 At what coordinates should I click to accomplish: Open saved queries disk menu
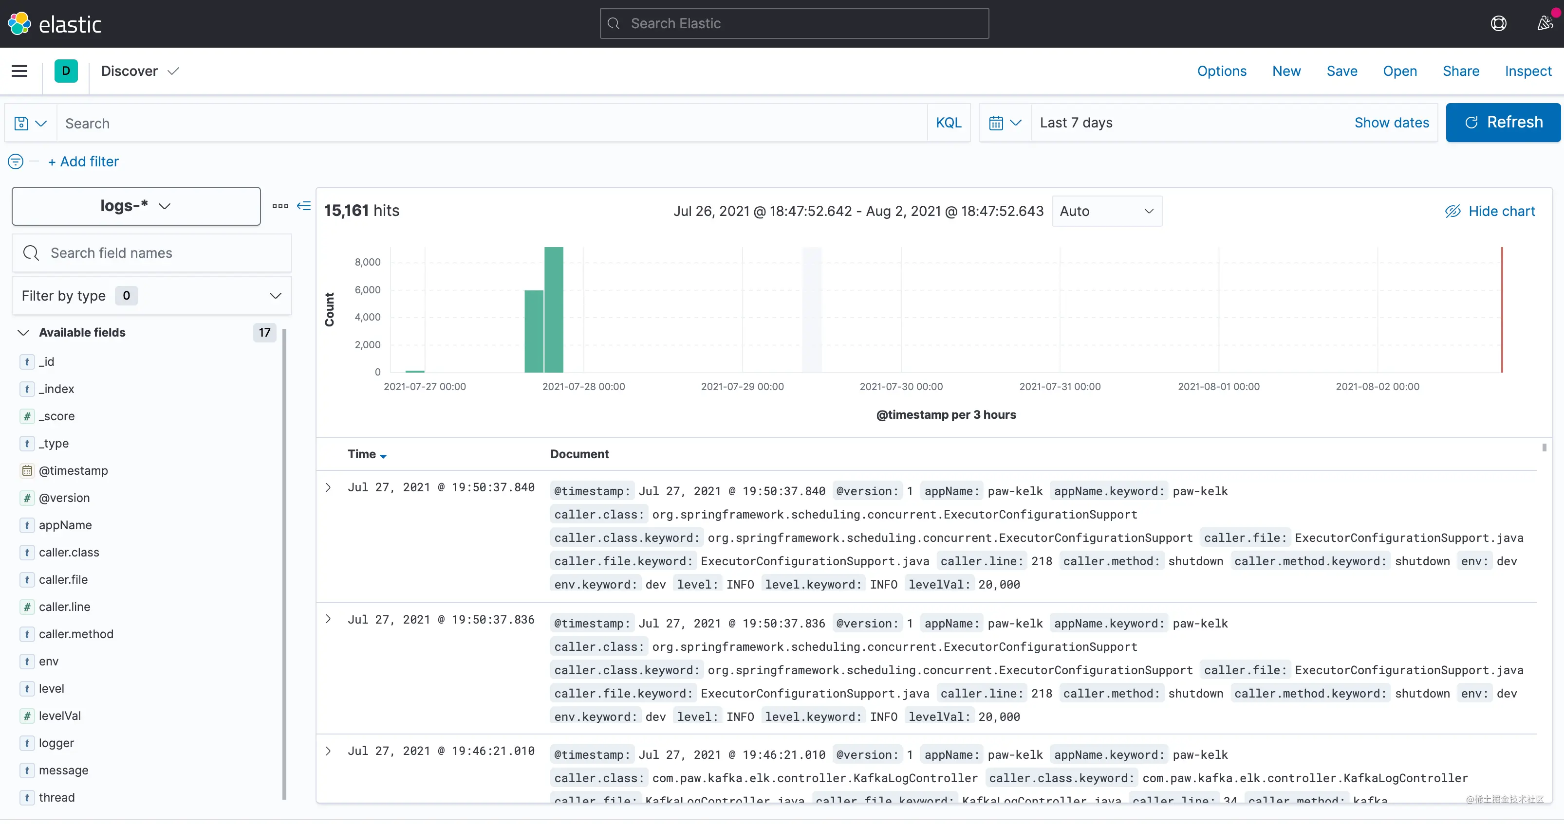(x=30, y=123)
